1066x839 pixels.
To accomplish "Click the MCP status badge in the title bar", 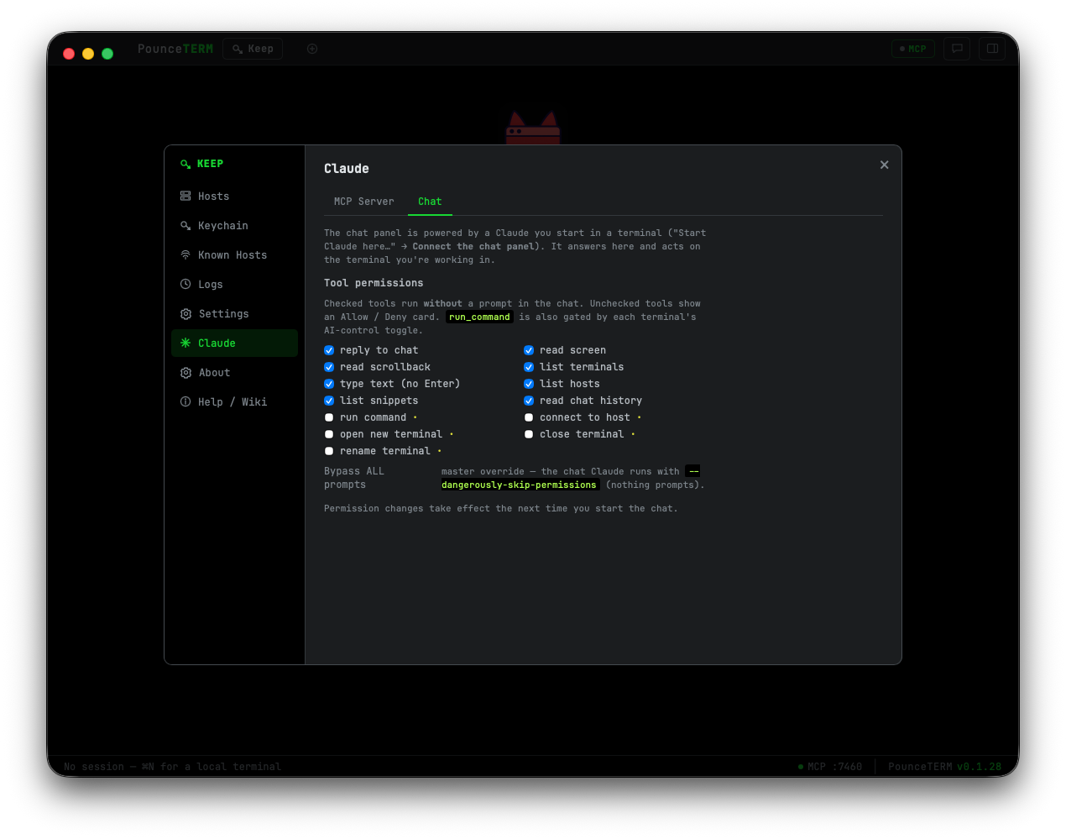I will click(913, 49).
